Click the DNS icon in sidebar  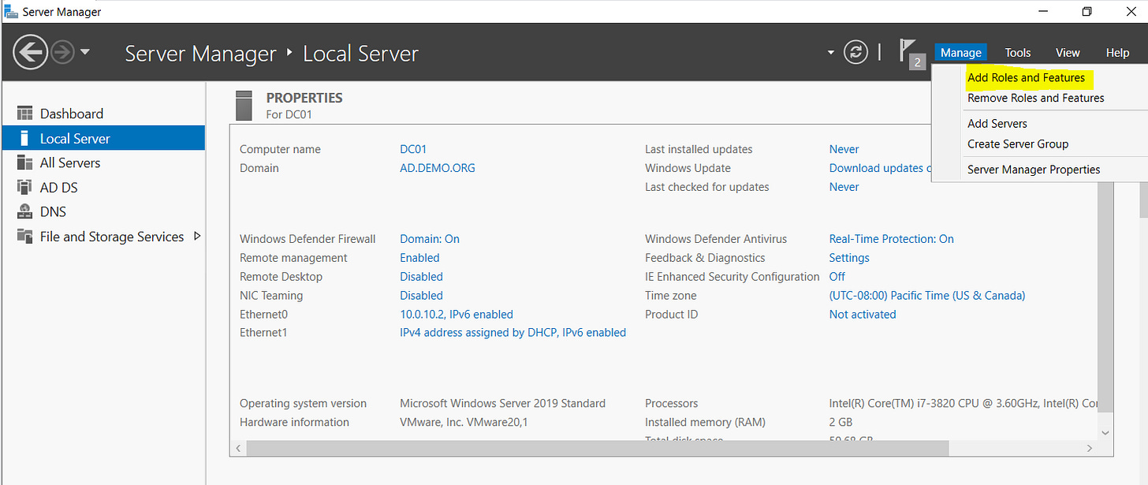point(25,212)
